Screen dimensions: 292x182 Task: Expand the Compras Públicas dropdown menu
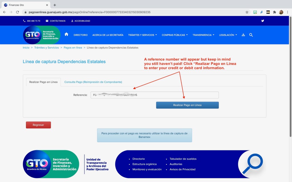pos(175,35)
